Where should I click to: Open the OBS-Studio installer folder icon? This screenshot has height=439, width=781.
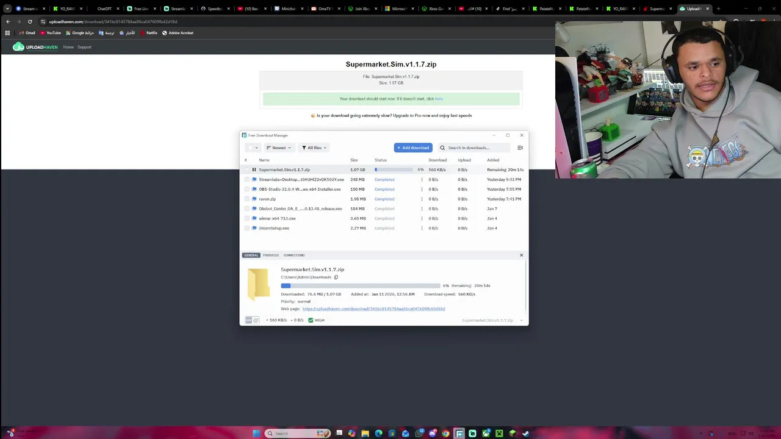click(x=254, y=189)
